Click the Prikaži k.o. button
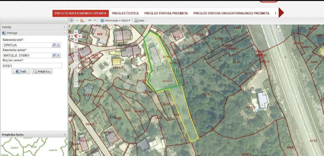The width and height of the screenshot is (324, 156). pyautogui.click(x=42, y=71)
